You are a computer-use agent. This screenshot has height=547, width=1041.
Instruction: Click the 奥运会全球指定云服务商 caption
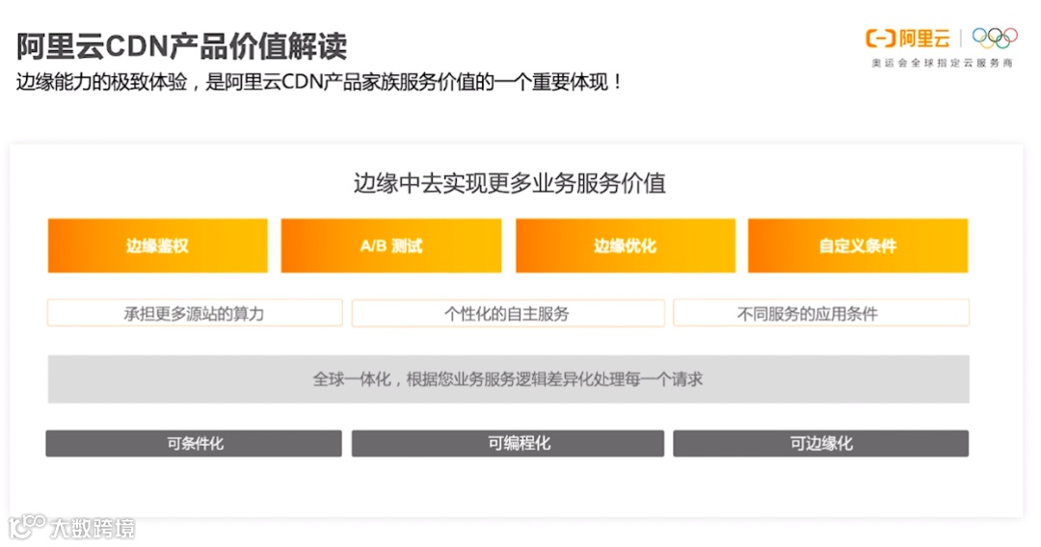(942, 63)
